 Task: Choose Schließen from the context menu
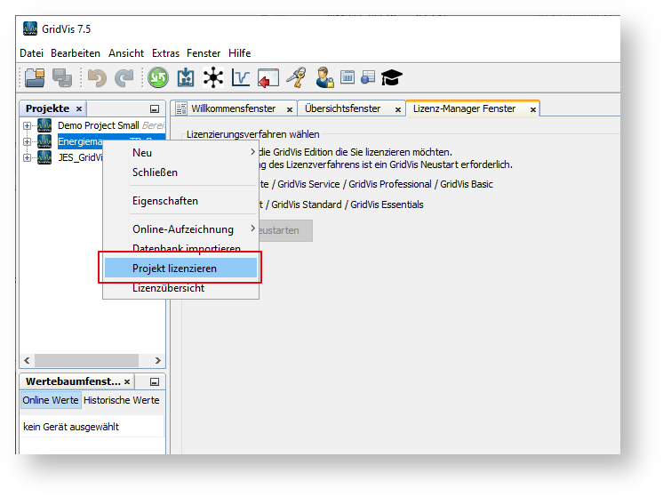[x=181, y=172]
